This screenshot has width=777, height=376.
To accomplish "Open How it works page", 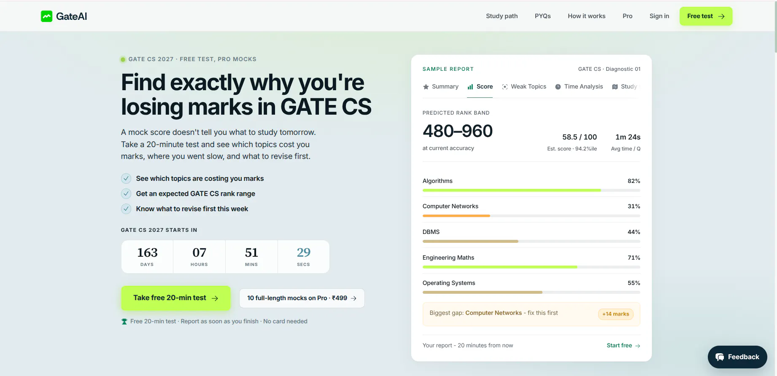I will 586,16.
